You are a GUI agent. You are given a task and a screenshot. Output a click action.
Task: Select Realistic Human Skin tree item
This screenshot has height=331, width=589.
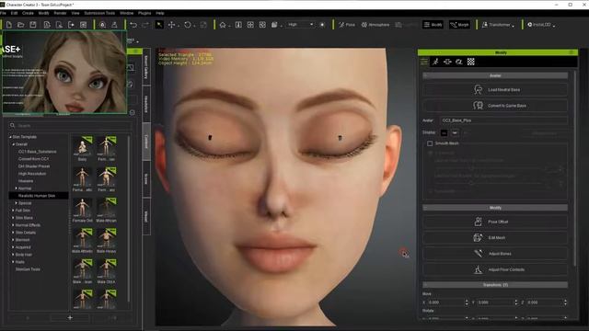coord(37,196)
